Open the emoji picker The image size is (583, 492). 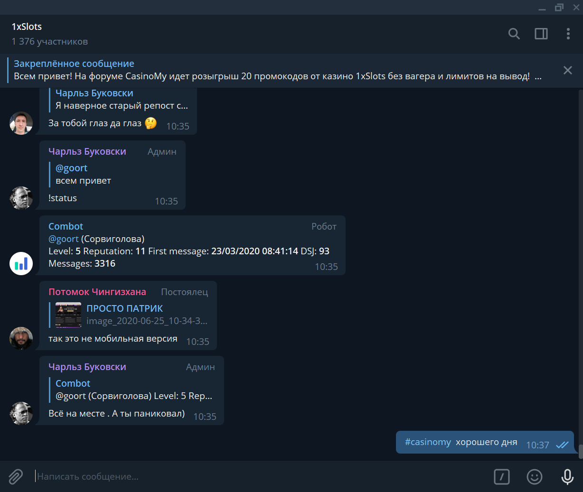(x=534, y=477)
